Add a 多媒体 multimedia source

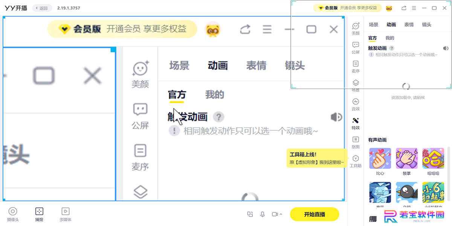66,214
